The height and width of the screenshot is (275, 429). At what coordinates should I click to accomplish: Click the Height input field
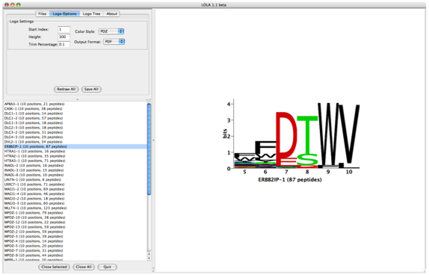64,37
